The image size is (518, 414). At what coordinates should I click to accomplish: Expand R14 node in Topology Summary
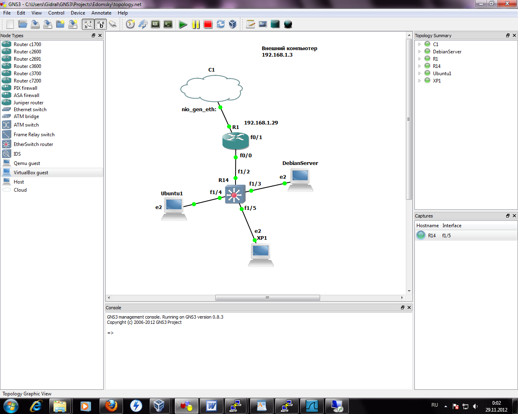tap(419, 66)
